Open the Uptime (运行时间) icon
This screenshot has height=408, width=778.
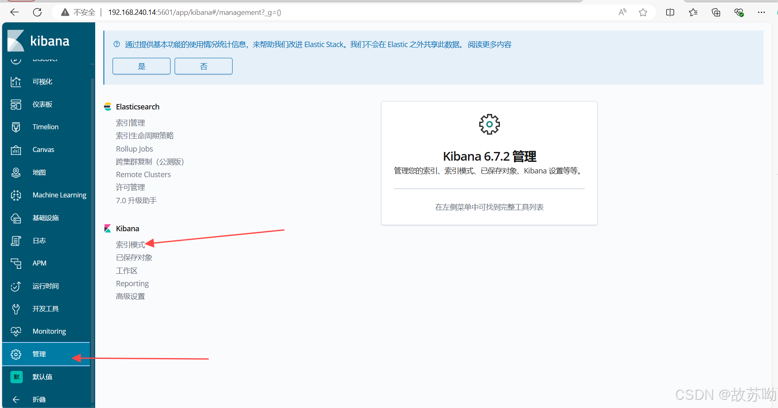(x=16, y=286)
